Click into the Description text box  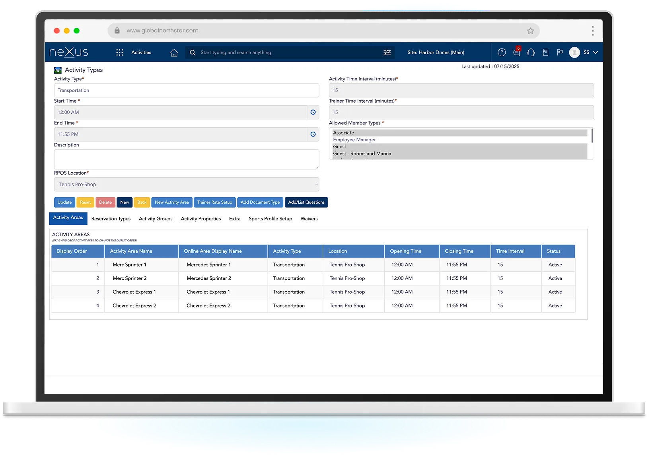tap(186, 159)
